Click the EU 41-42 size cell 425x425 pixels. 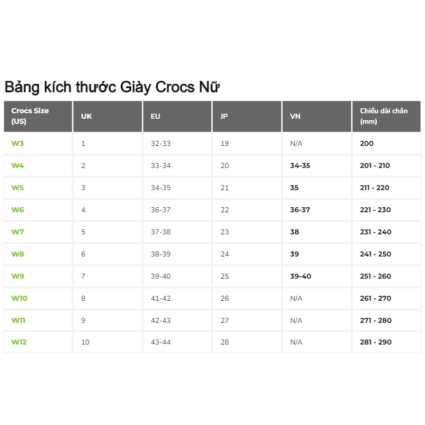(x=160, y=298)
